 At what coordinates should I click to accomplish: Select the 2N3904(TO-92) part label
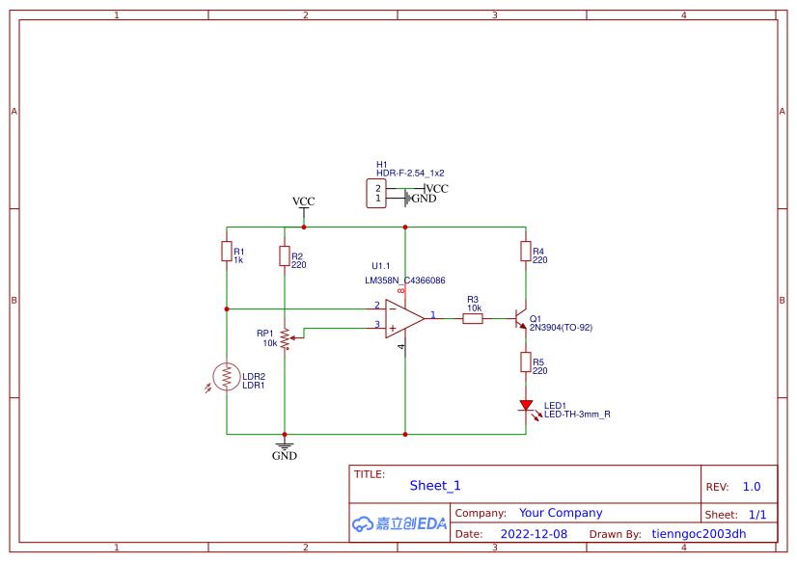(562, 328)
